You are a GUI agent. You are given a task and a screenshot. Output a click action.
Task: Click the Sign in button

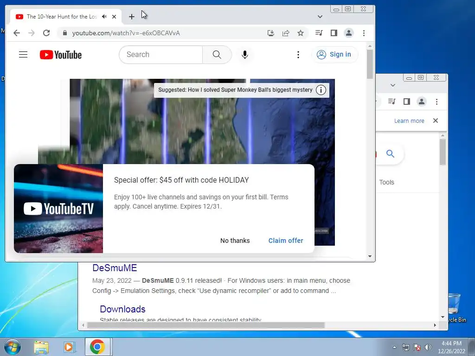334,55
